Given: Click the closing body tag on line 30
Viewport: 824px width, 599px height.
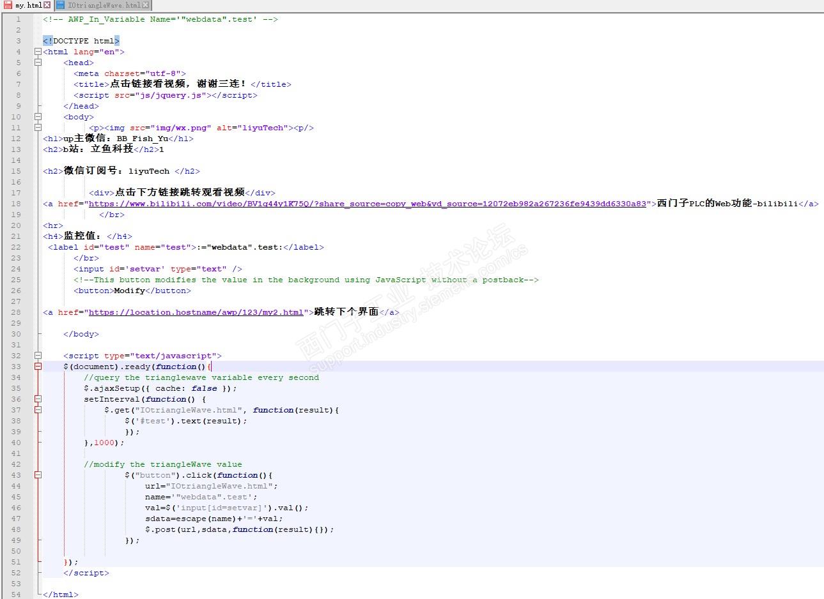Looking at the screenshot, I should [81, 334].
